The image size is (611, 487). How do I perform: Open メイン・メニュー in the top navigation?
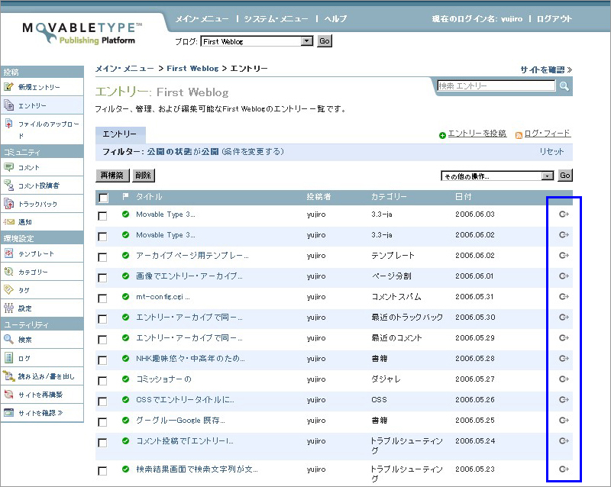pyautogui.click(x=202, y=18)
